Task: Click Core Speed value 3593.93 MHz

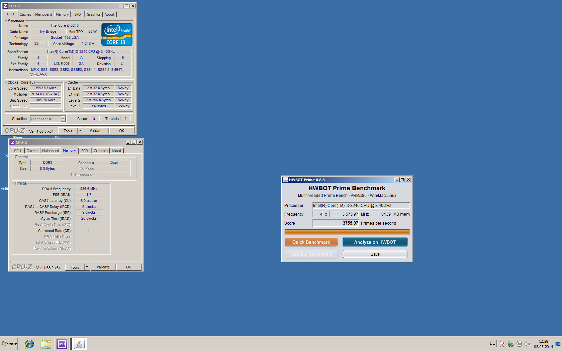Action: 46,88
